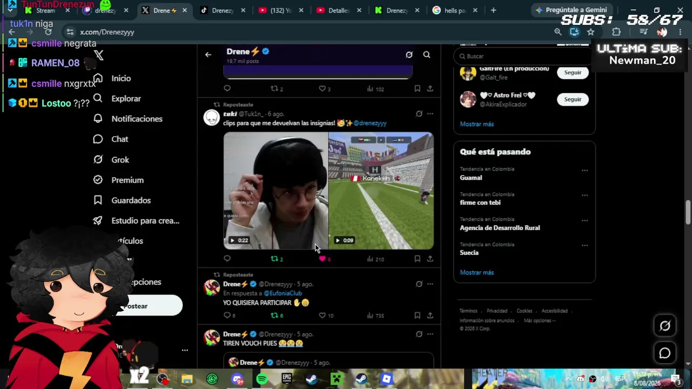Open Epic Games launcher from taskbar
The image size is (692, 389).
tap(287, 379)
